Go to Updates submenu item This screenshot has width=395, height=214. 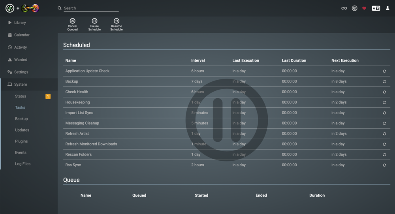[22, 130]
